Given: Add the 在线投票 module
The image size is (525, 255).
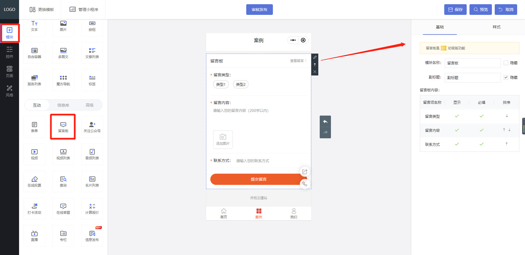Looking at the screenshot, I should [34, 182].
